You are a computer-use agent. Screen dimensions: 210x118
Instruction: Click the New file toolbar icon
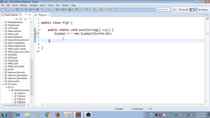pos(3,10)
